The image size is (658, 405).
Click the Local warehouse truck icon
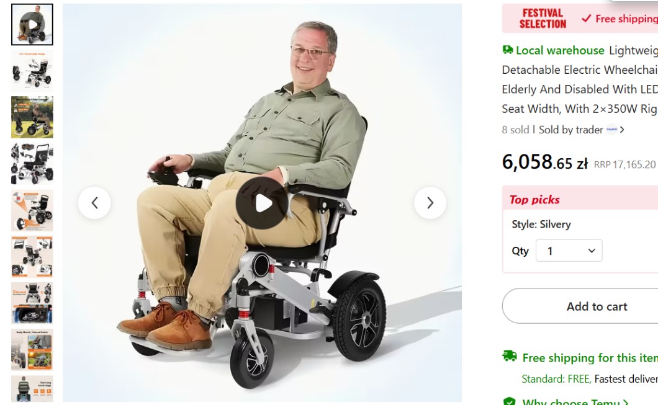tap(508, 50)
